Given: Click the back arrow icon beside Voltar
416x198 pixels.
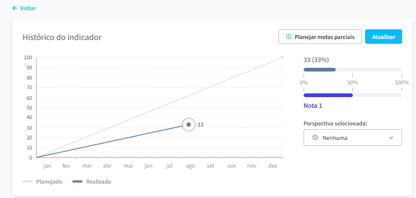Looking at the screenshot, I should [x=14, y=8].
